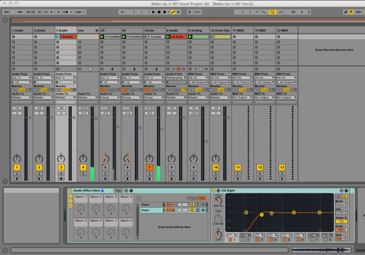365x255 pixels.
Task: Arm recording on track 8 Audio
Action: (x=172, y=178)
